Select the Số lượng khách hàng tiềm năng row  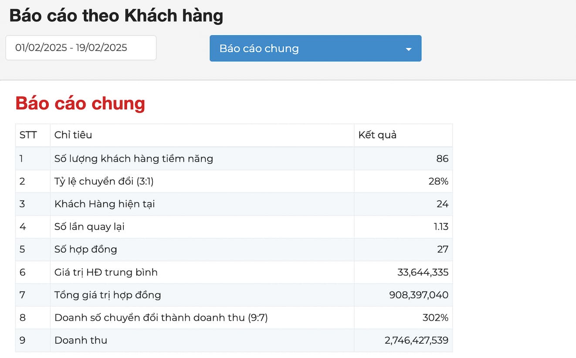point(133,159)
